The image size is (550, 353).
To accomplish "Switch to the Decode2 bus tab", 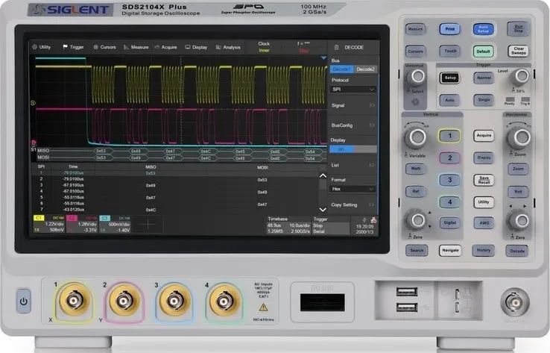I will tap(365, 69).
